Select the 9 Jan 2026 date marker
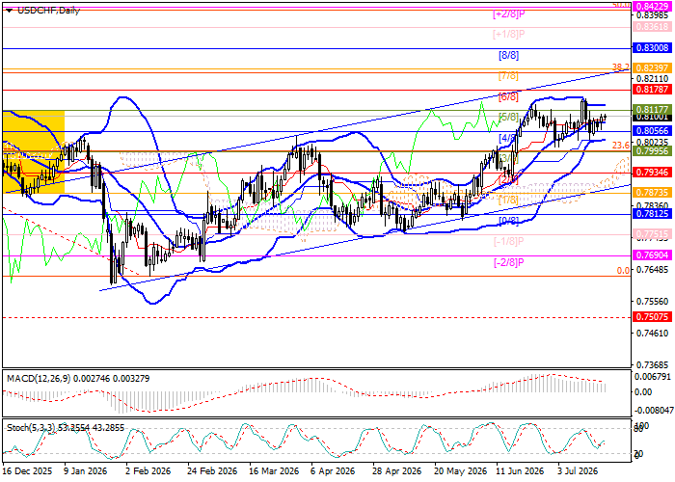Image resolution: width=675 pixels, height=482 pixels. [85, 471]
